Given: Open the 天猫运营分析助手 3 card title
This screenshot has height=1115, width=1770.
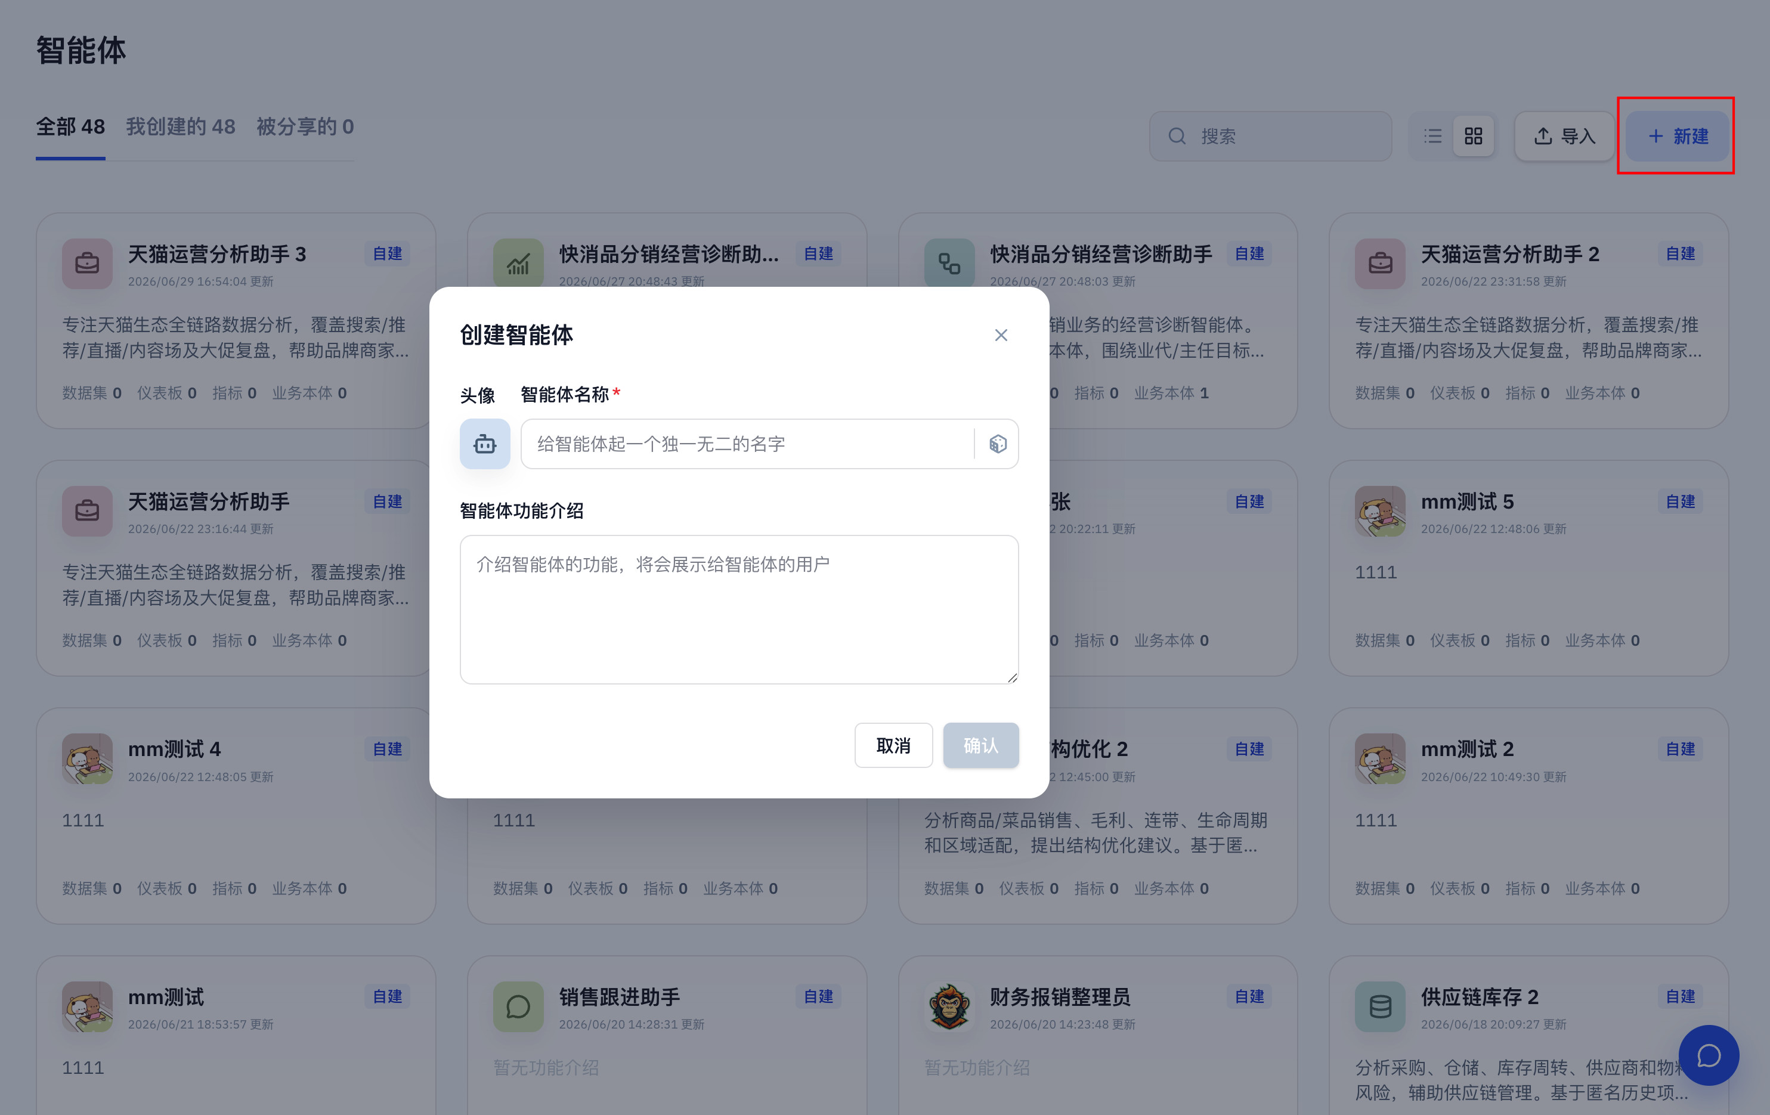Looking at the screenshot, I should (217, 255).
